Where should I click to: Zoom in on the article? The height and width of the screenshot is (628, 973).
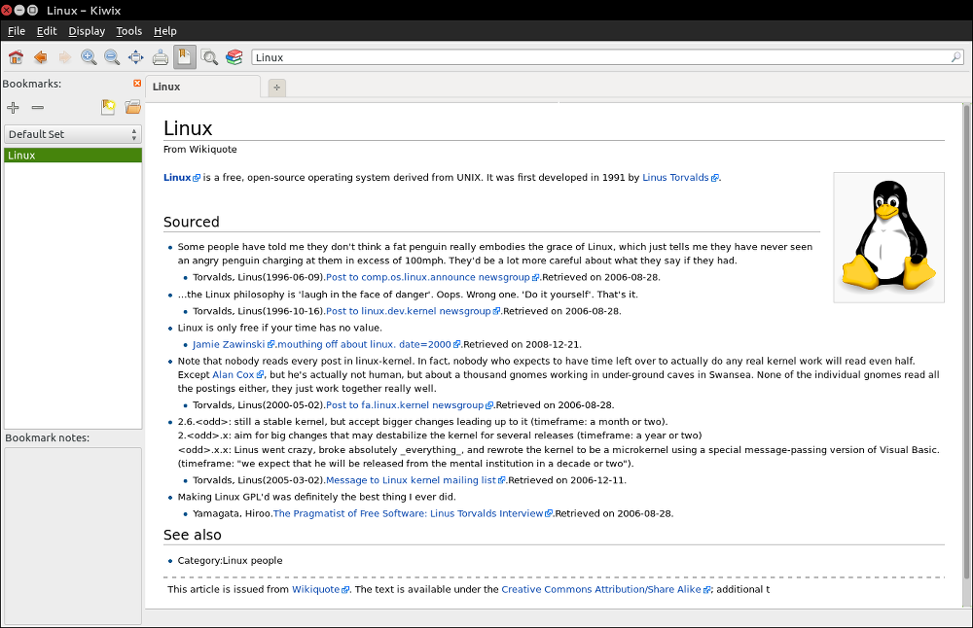(89, 57)
